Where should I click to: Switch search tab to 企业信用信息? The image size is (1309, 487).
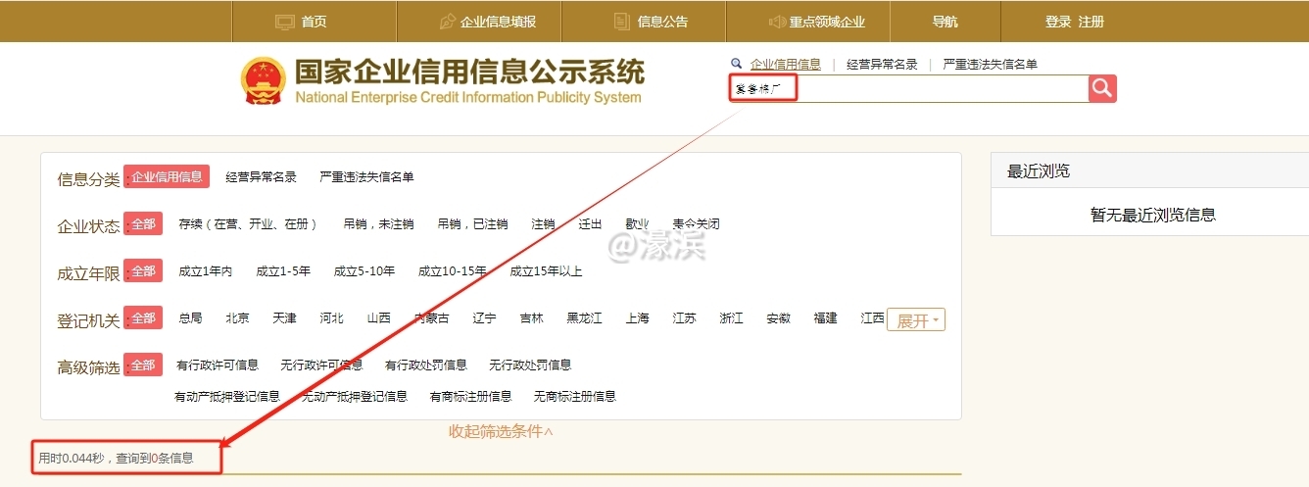(786, 64)
